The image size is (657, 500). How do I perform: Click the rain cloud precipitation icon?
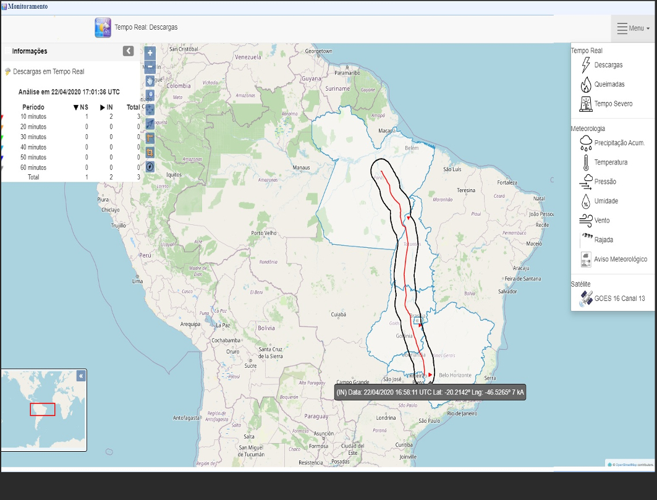pos(586,143)
